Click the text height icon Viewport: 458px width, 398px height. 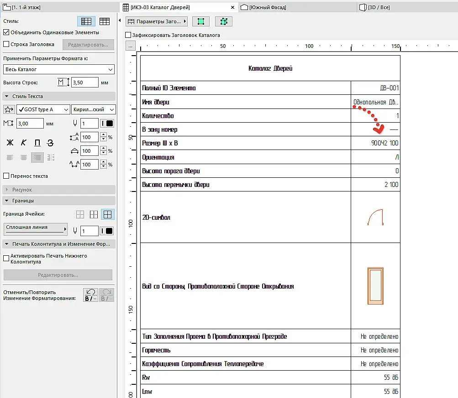point(8,124)
